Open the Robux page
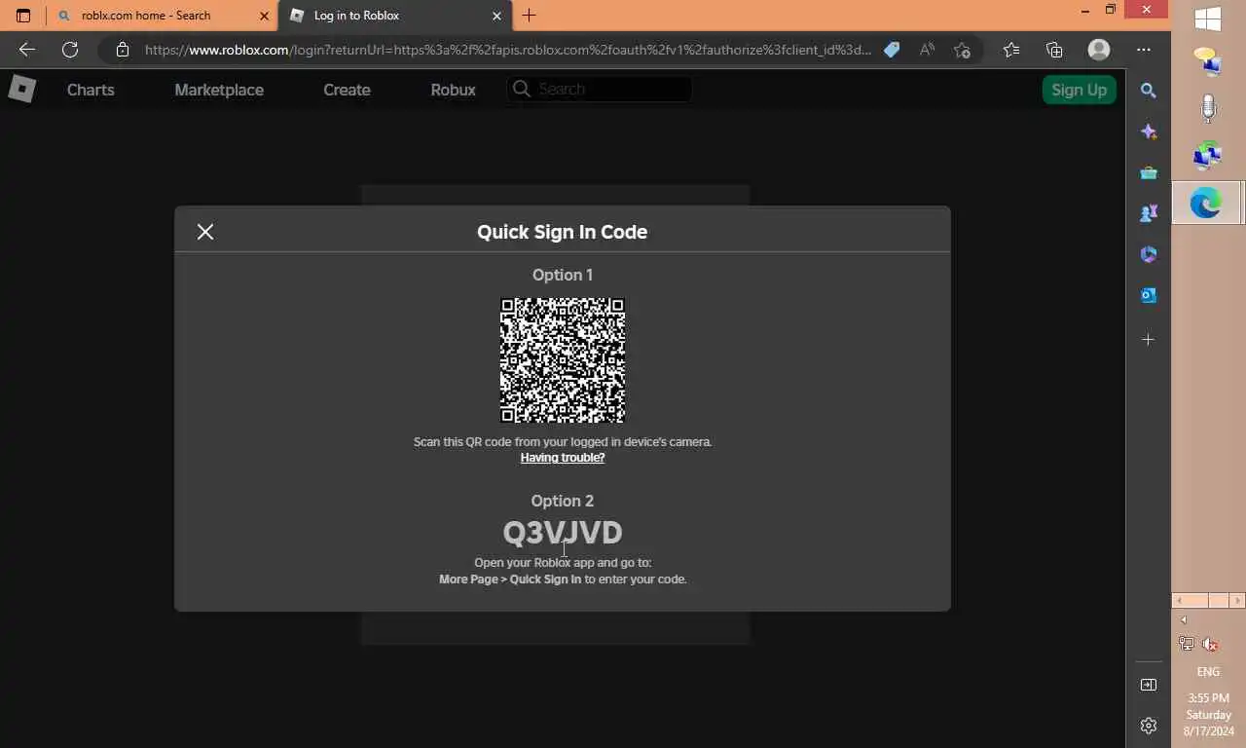1246x748 pixels. click(453, 90)
